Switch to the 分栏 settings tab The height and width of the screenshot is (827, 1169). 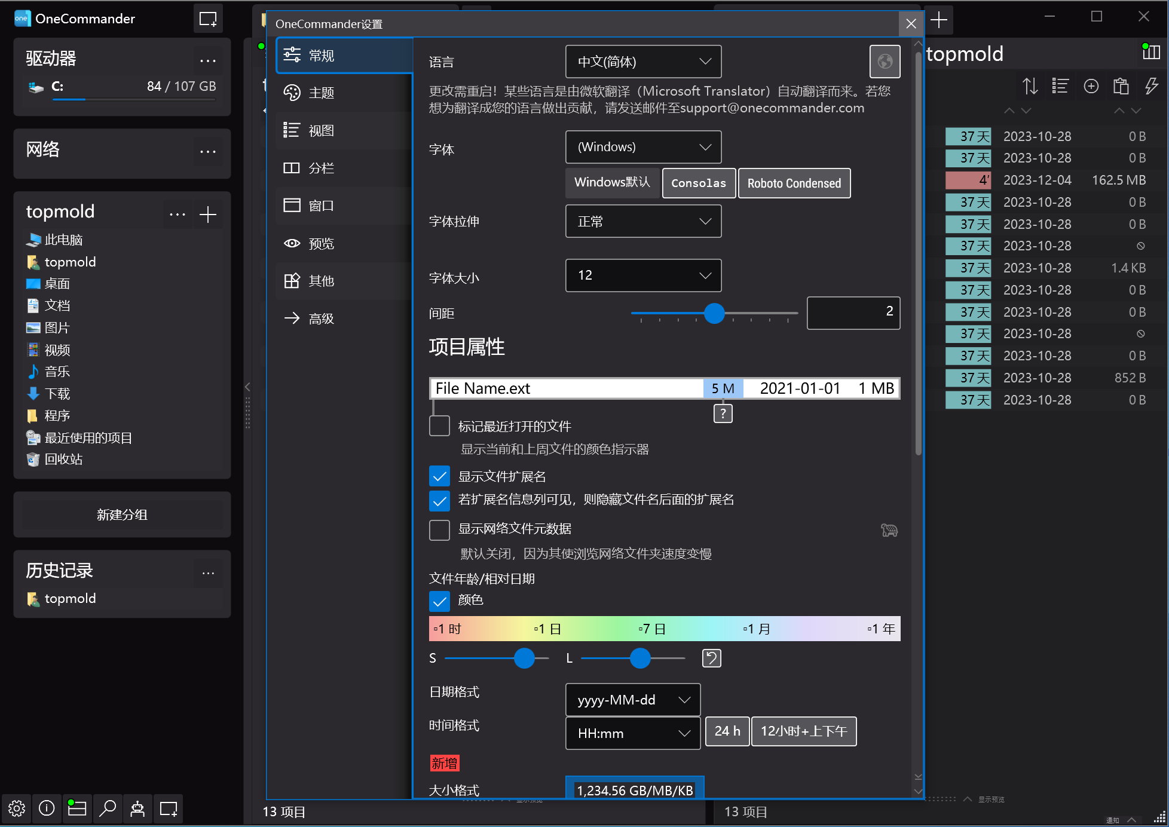(x=344, y=168)
